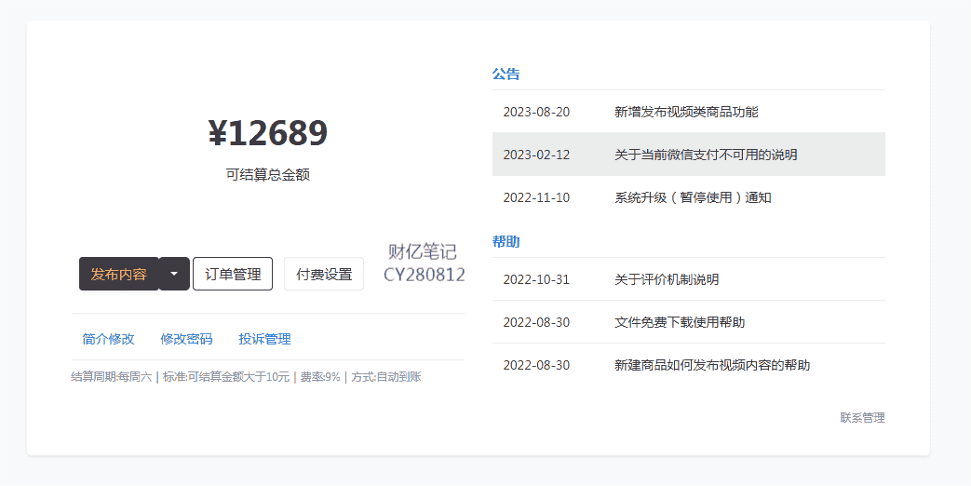The height and width of the screenshot is (486, 971).
Task: Open 新建商品如何发布视频内容的帮助 article
Action: (x=712, y=365)
